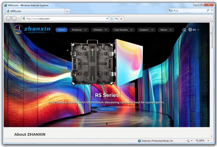Open a new blank tab
The height and width of the screenshot is (147, 217).
(x=67, y=11)
